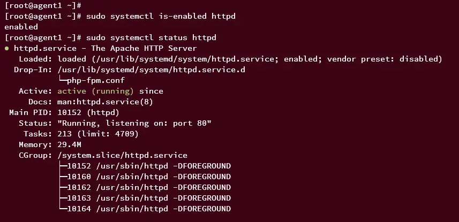Viewport: 459px width, 222px height.
Task: Click the 'systemctl is-enabled httpd' command text
Action: point(172,16)
